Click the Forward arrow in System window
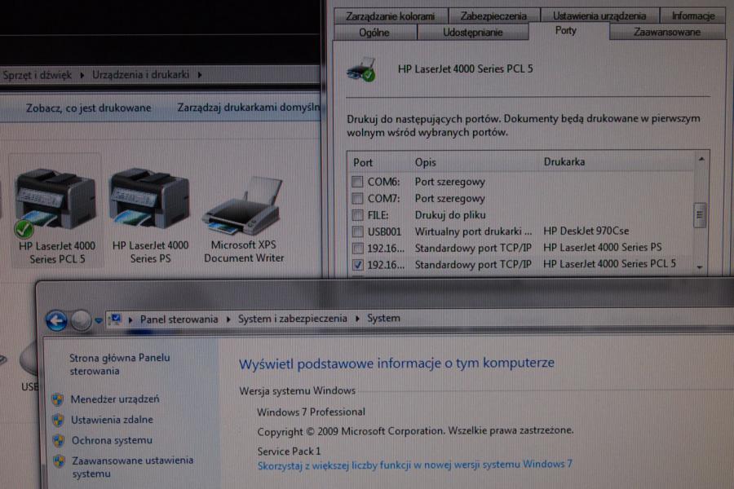 (81, 320)
